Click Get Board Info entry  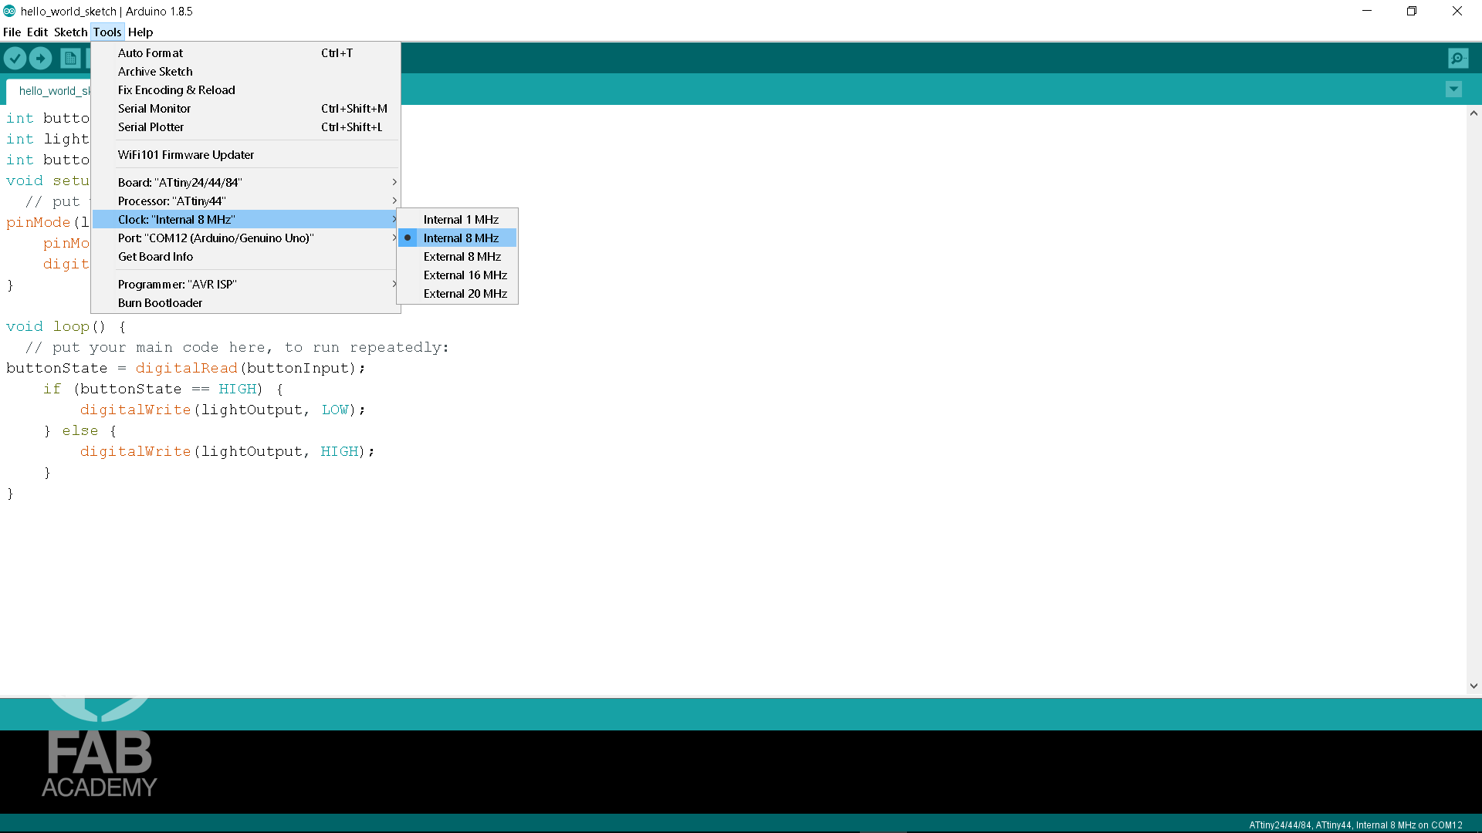point(245,257)
